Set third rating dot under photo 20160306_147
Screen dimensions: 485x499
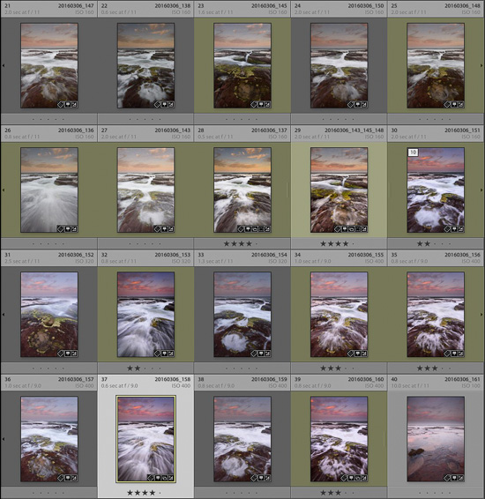(x=48, y=119)
